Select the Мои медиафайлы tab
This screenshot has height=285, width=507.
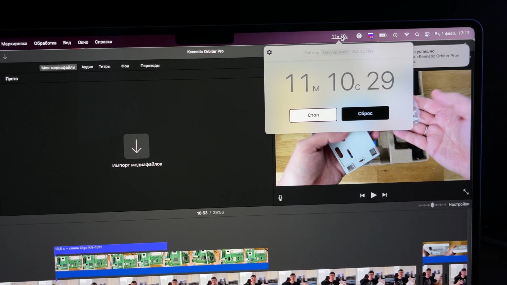[58, 68]
